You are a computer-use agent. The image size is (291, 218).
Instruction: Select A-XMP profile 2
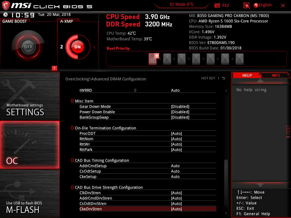(61, 47)
